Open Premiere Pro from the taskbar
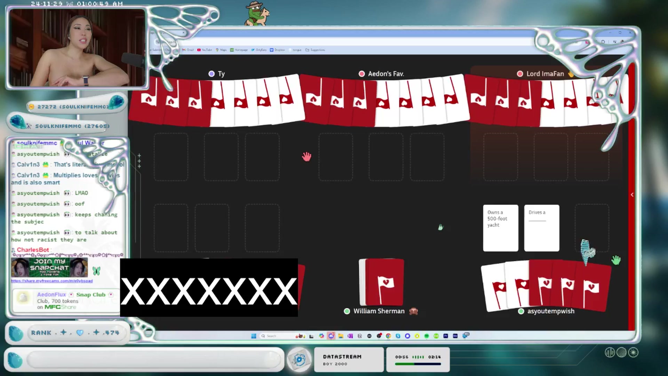 coord(446,336)
